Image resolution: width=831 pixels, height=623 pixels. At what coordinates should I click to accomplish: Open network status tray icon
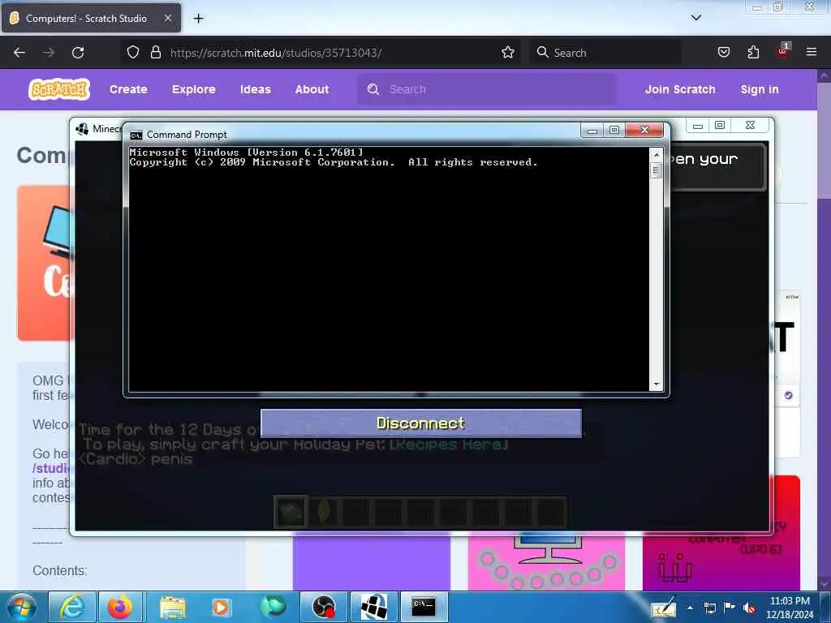point(710,608)
